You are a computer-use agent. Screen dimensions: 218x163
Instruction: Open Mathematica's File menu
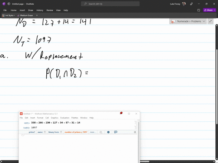coord(21,118)
